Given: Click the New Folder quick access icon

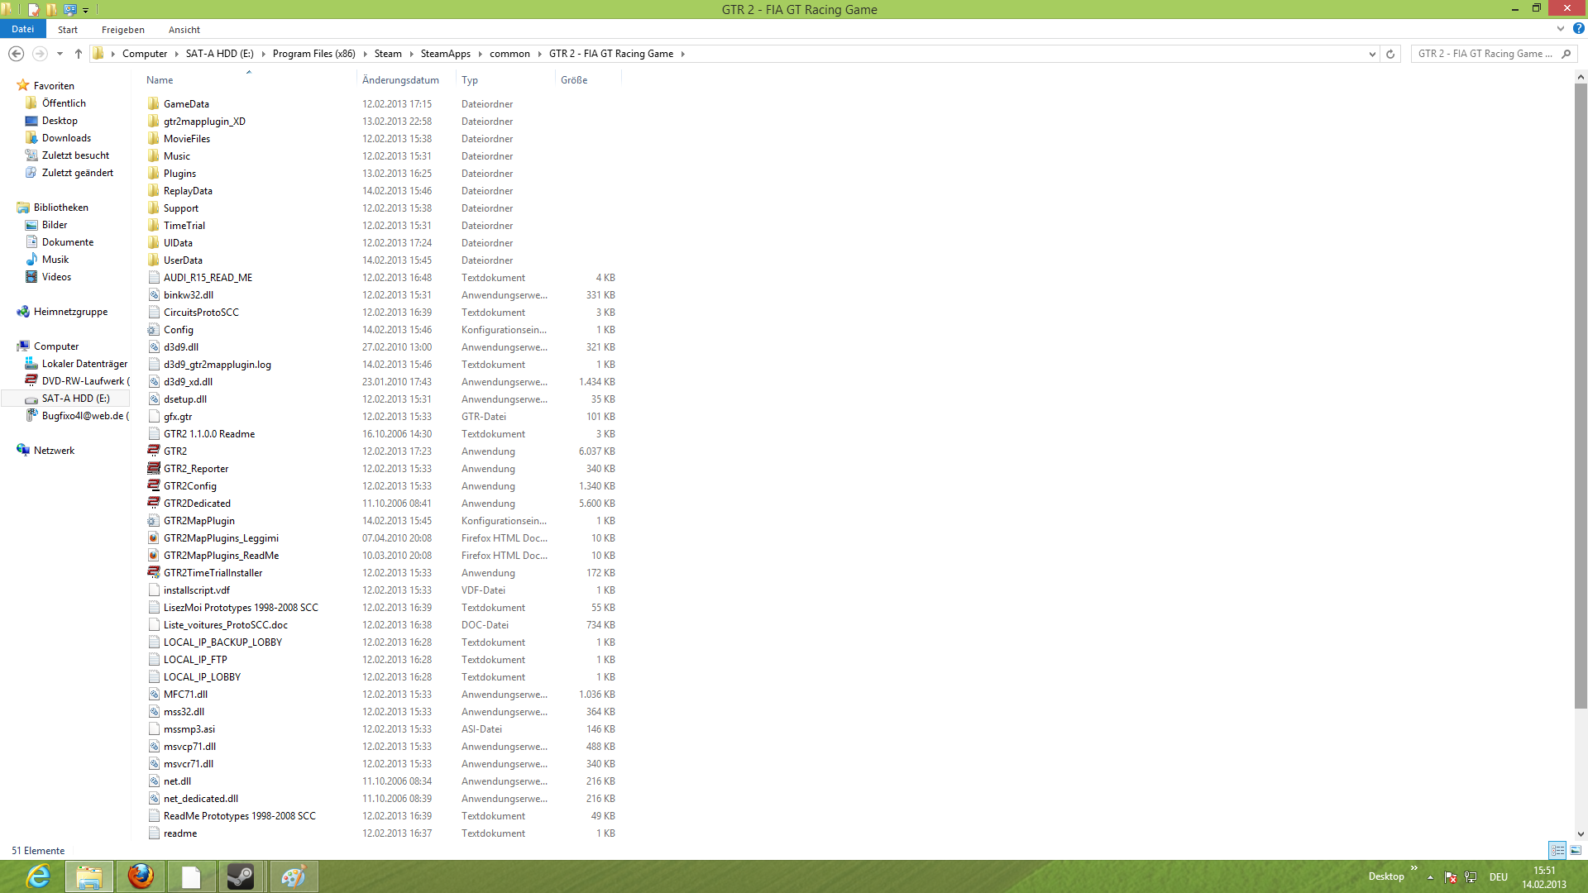Looking at the screenshot, I should tap(51, 10).
